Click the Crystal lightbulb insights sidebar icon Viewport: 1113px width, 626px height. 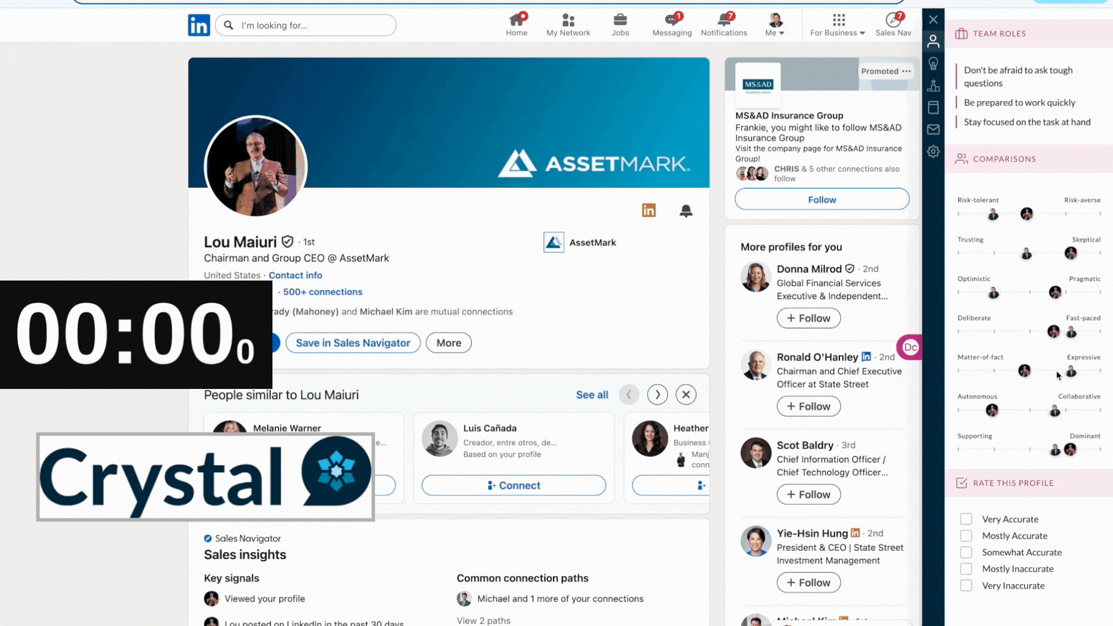[933, 64]
